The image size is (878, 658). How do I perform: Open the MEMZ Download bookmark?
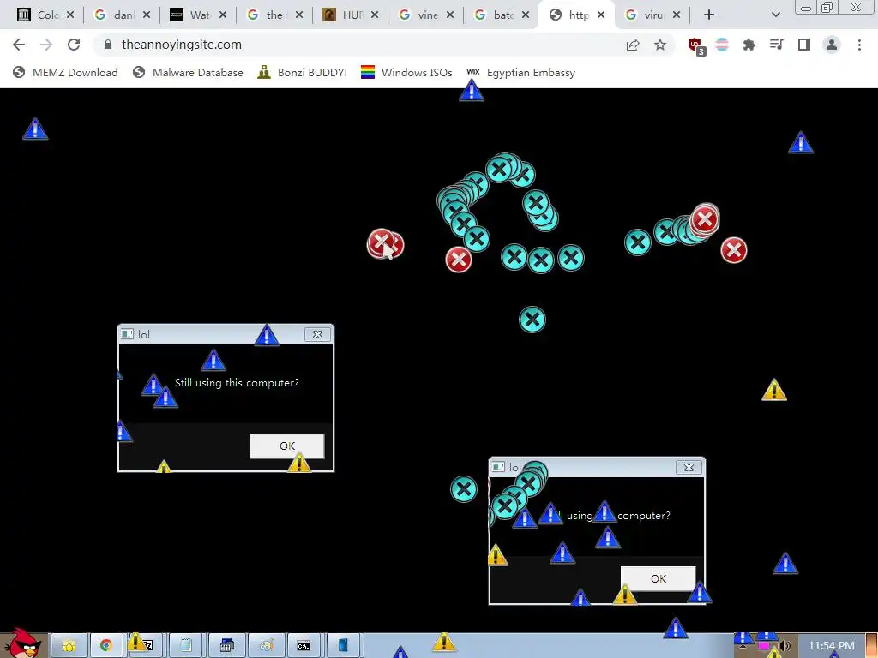(65, 72)
